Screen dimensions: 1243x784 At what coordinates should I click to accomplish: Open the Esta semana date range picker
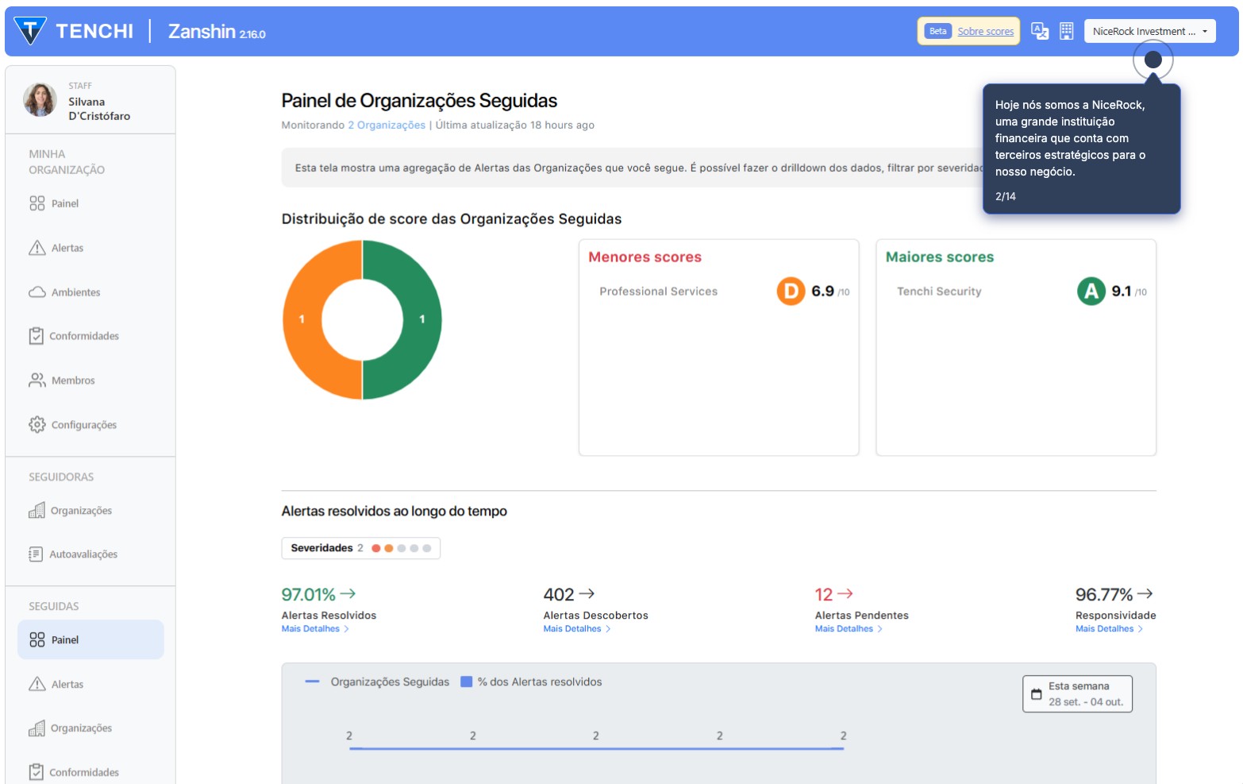point(1077,694)
